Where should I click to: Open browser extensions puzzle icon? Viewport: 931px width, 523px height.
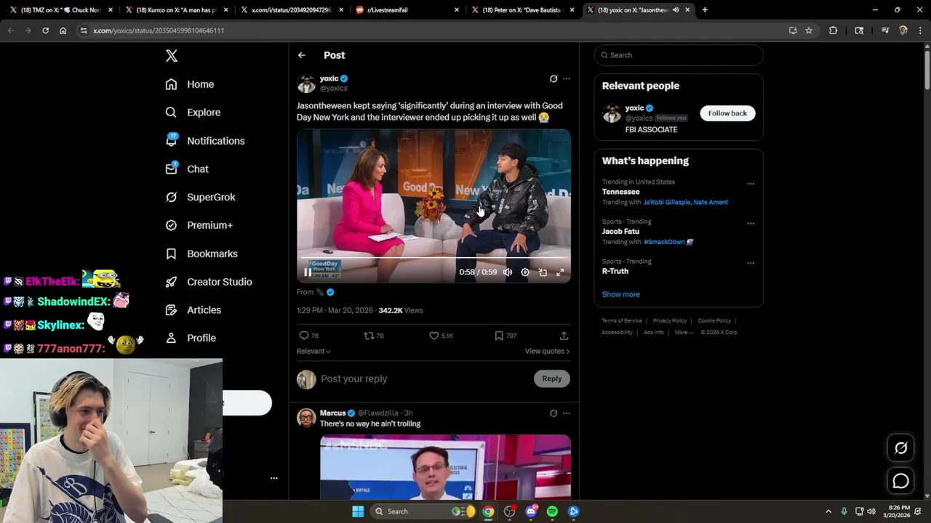pyautogui.click(x=834, y=31)
